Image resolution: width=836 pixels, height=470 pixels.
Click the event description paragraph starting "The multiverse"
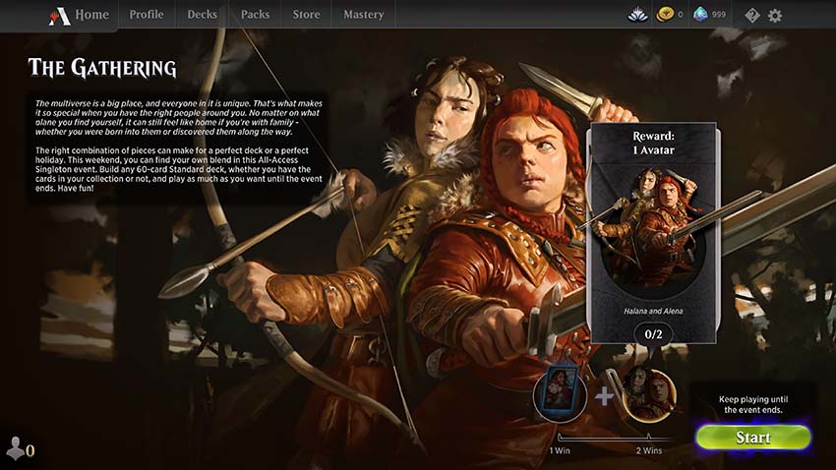pos(179,118)
